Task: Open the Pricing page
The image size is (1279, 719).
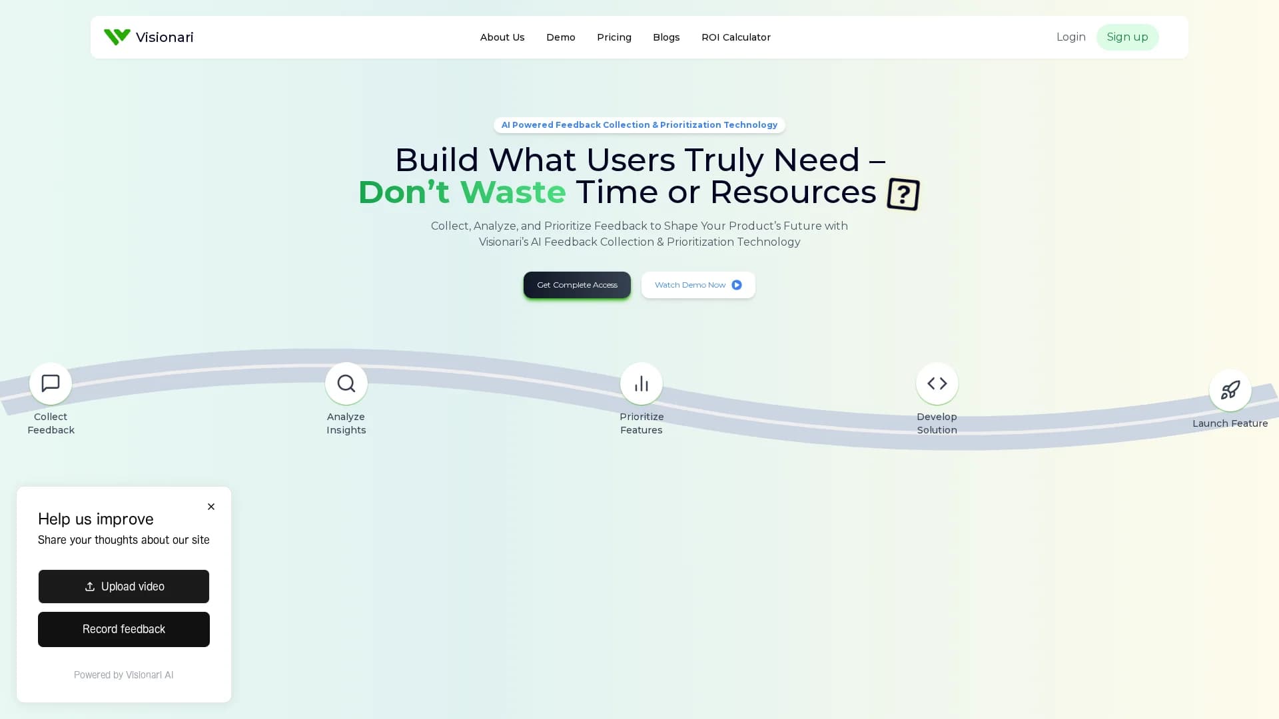Action: click(x=614, y=37)
